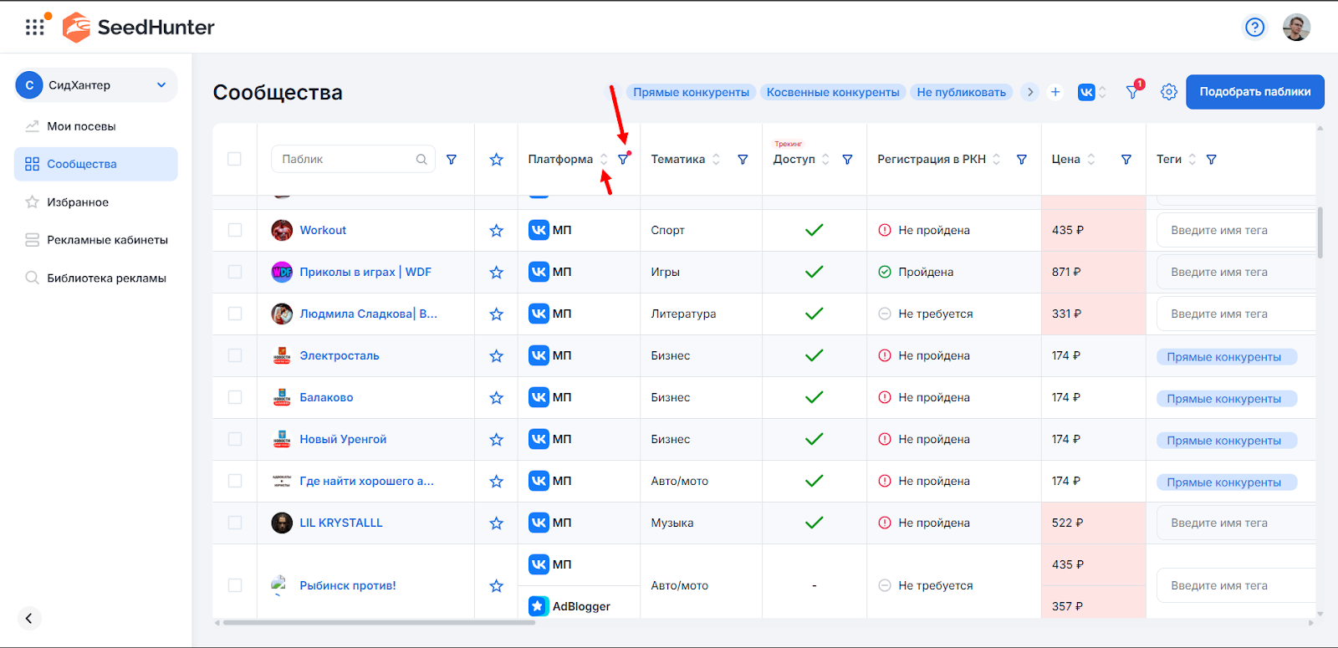This screenshot has width=1338, height=648.
Task: Open the LIL KRYSTALLL community link
Action: click(341, 523)
